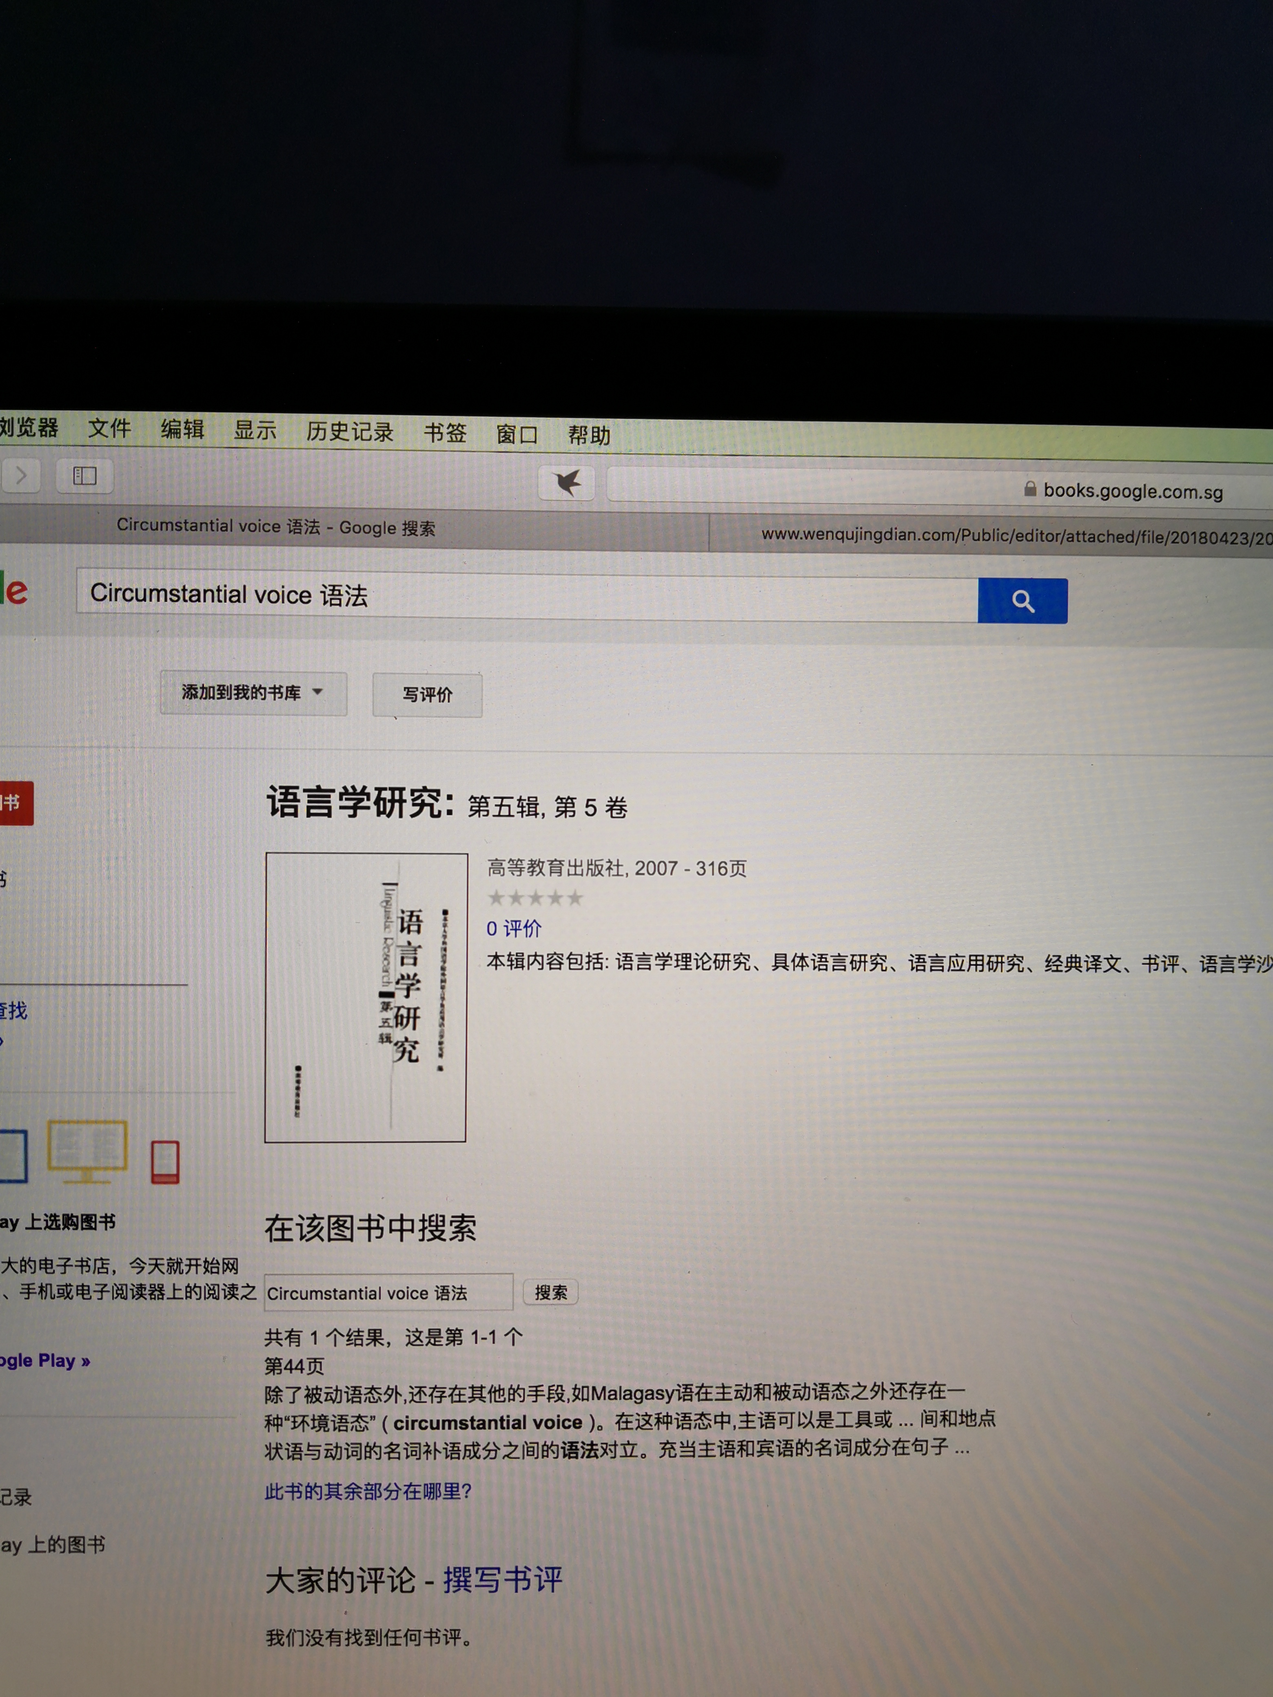
Task: Click the 写评价 button
Action: point(428,695)
